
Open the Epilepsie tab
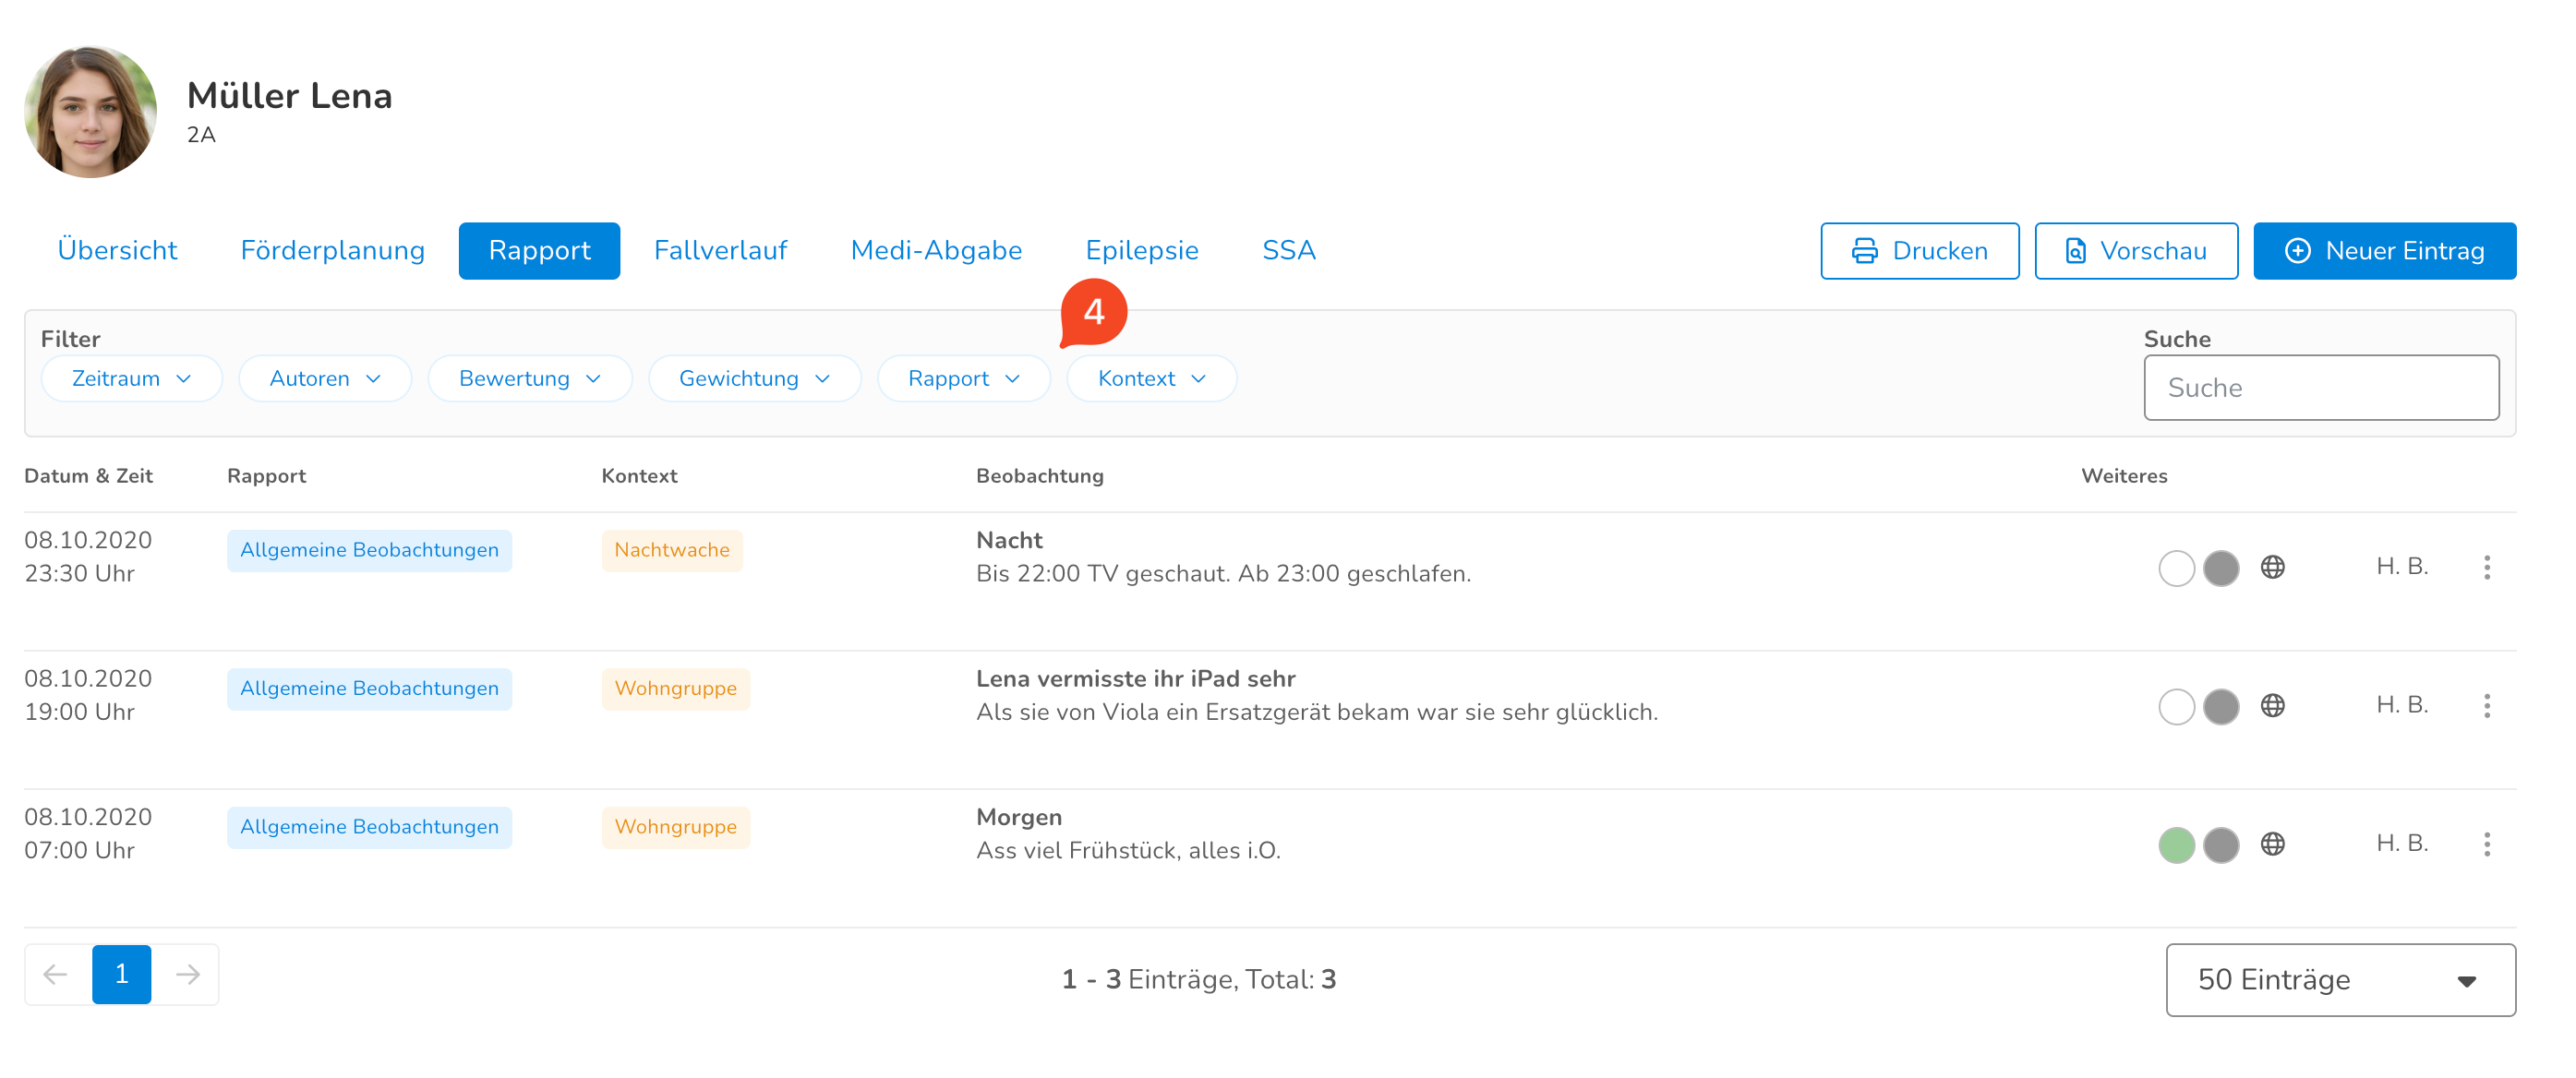coord(1141,251)
